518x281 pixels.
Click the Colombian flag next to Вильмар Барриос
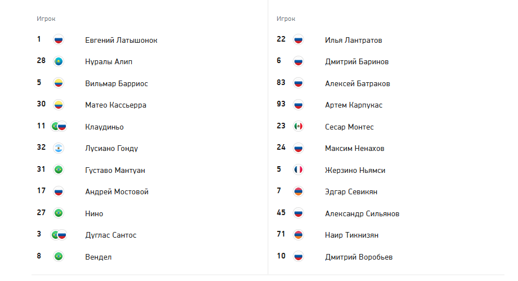pyautogui.click(x=59, y=83)
